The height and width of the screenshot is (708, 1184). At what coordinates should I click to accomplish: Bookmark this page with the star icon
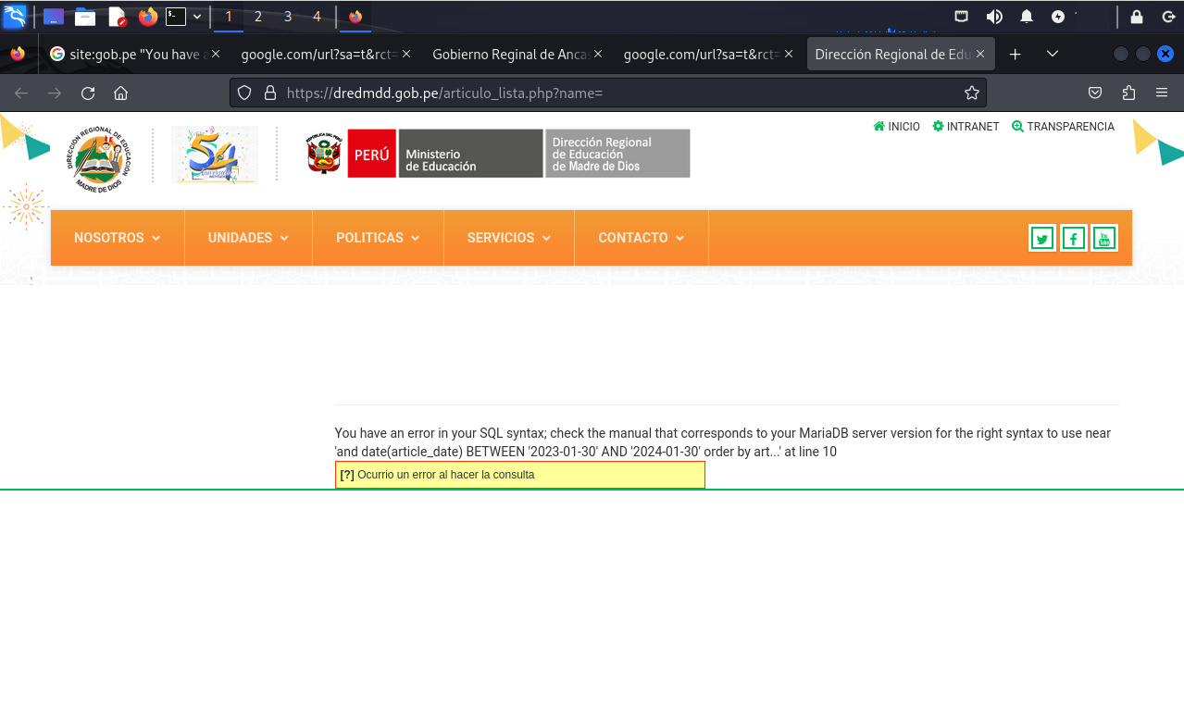coord(971,93)
